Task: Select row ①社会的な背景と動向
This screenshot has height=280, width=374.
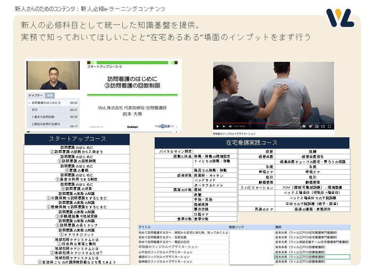Action: (x=77, y=241)
